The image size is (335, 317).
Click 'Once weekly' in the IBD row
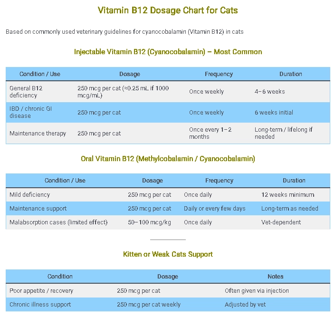pos(206,113)
